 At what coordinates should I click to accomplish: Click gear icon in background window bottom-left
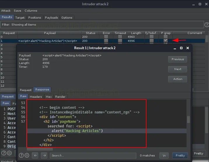click(9, 153)
